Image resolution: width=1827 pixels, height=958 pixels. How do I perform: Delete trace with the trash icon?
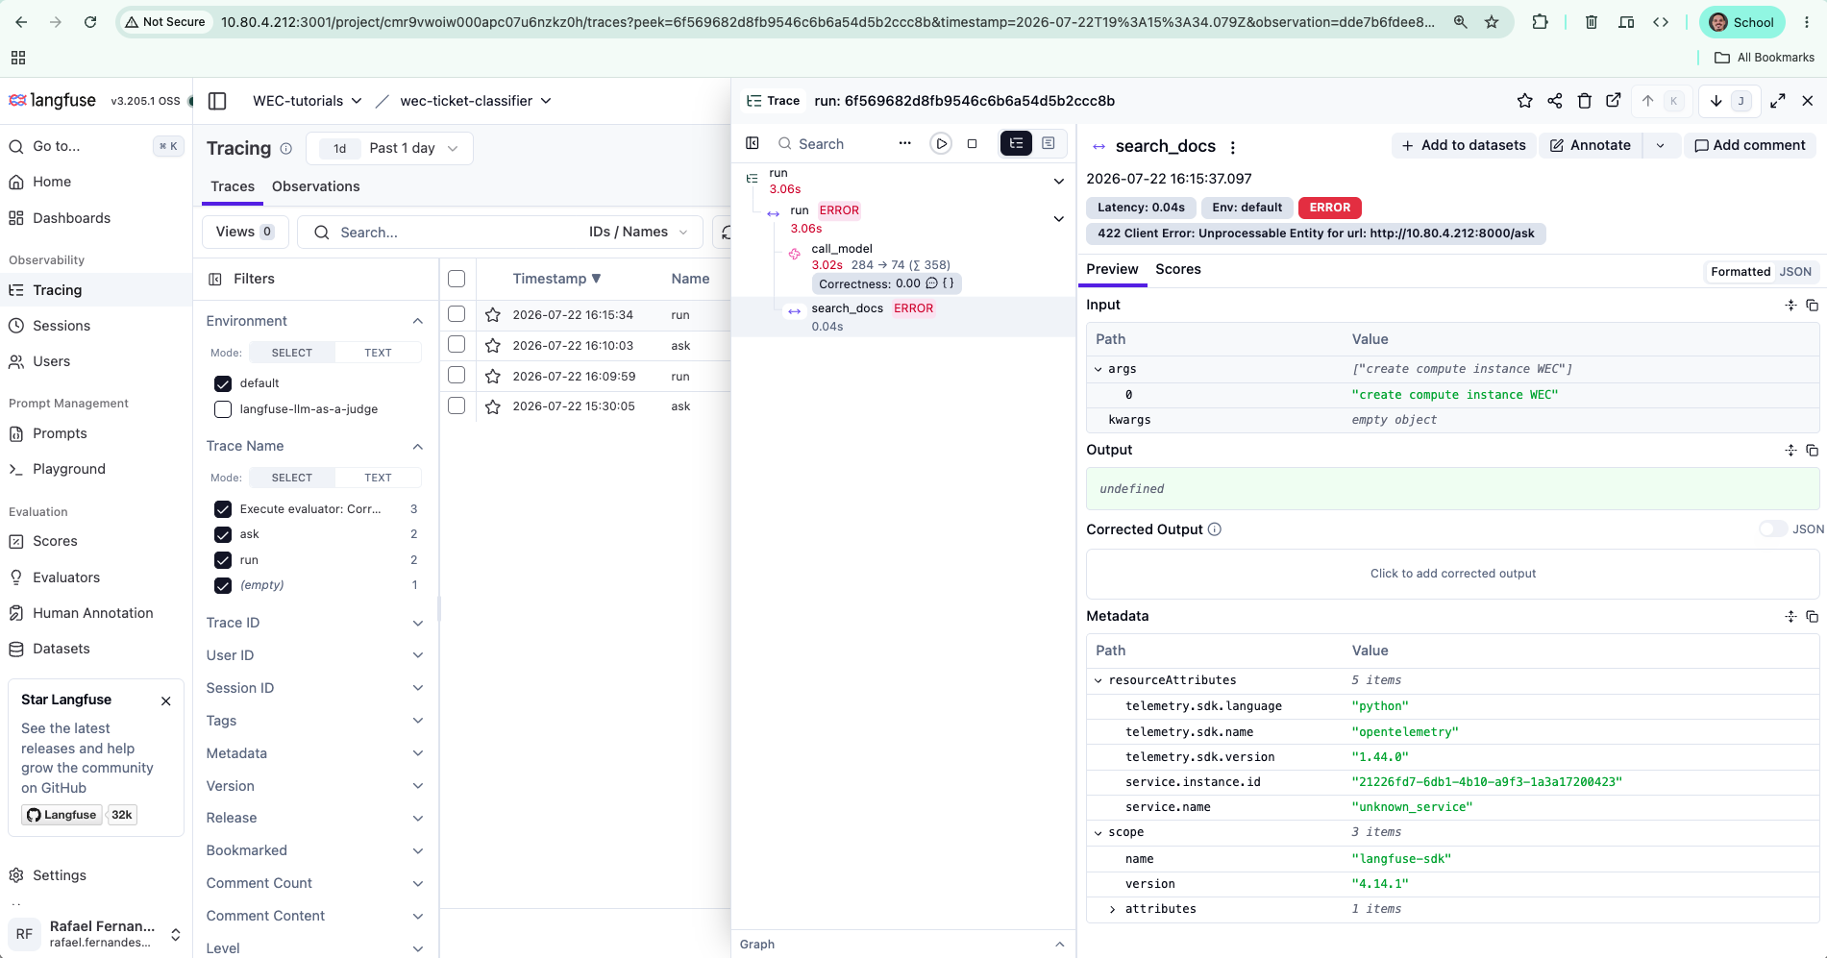(1584, 101)
